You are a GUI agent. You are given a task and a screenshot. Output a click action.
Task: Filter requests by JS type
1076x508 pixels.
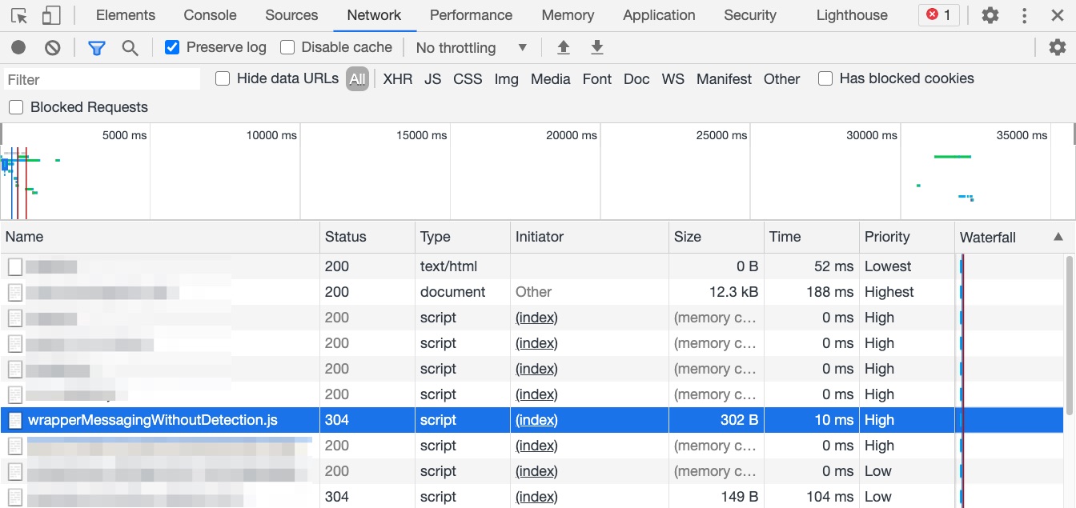(432, 78)
